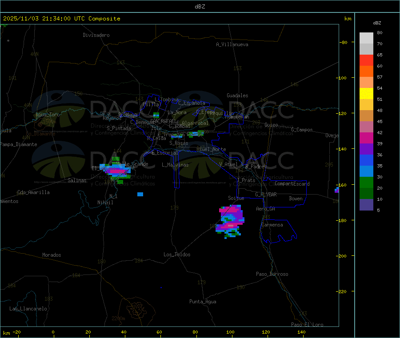
Task: Click the yellow 54-51 dBZ legend swatch
Action: click(x=366, y=94)
